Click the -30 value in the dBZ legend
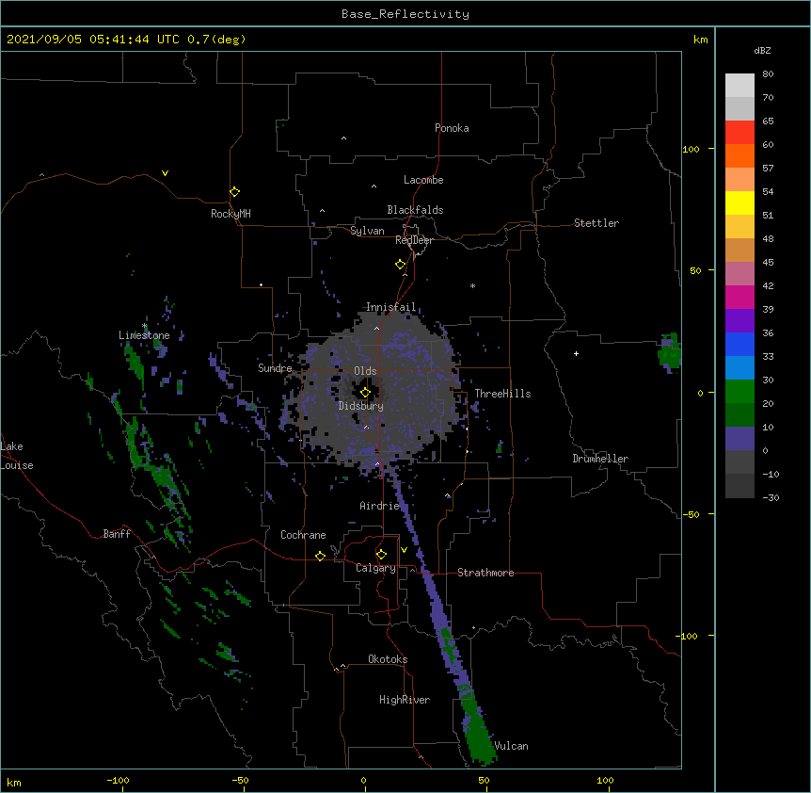The width and height of the screenshot is (811, 793). pyautogui.click(x=771, y=498)
